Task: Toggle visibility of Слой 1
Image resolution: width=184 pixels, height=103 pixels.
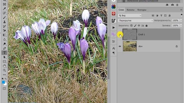Action: (120, 35)
